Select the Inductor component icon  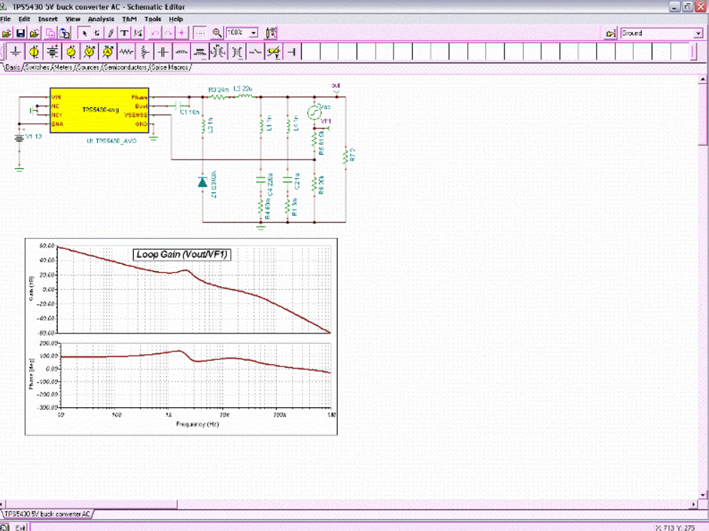point(182,52)
